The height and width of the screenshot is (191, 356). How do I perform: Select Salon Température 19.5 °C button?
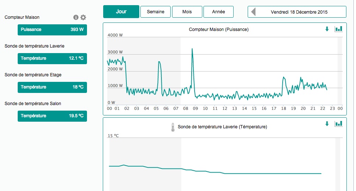click(52, 116)
